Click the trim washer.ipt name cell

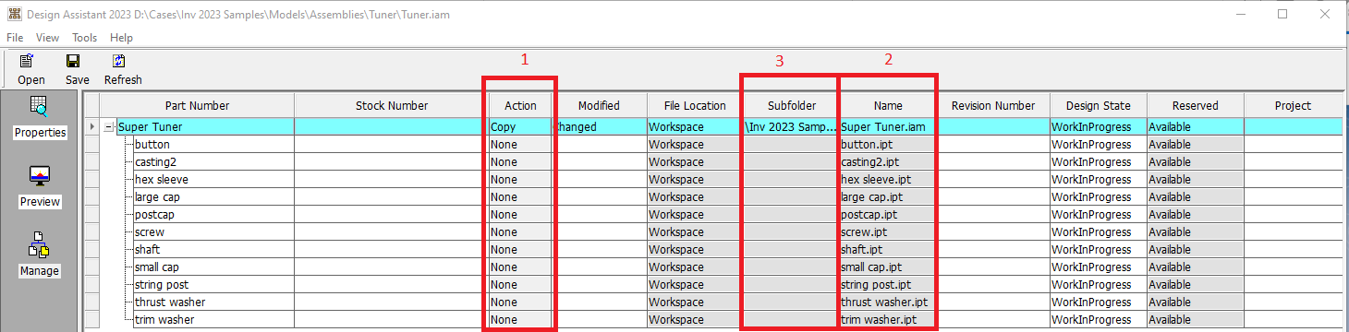click(889, 320)
